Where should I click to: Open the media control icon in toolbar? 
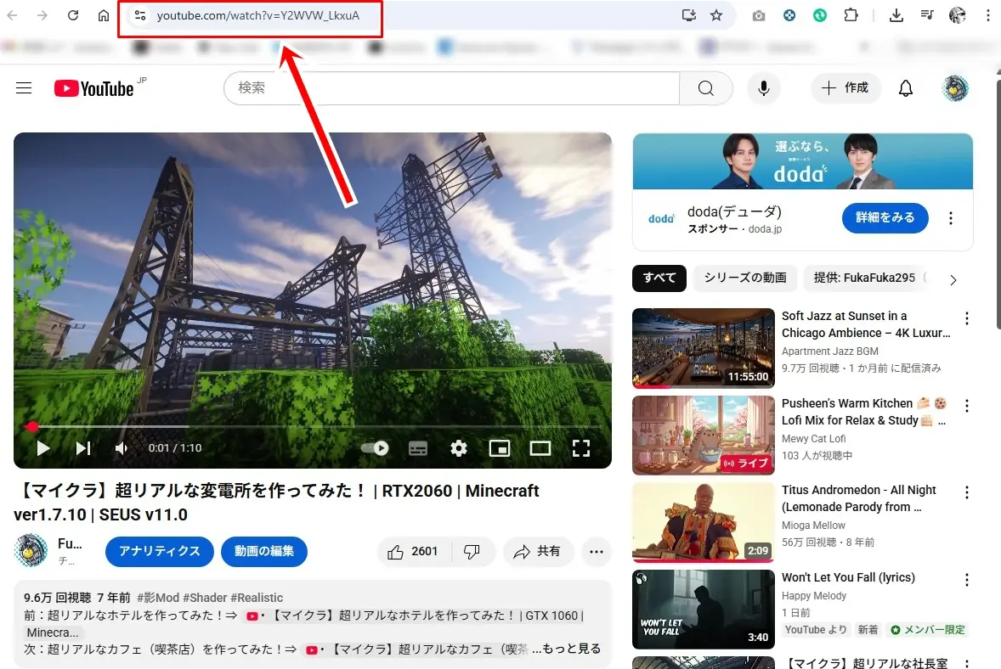(x=927, y=15)
